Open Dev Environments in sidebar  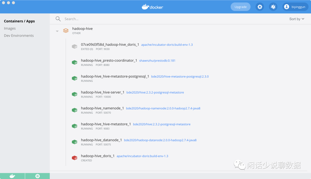coord(19,35)
